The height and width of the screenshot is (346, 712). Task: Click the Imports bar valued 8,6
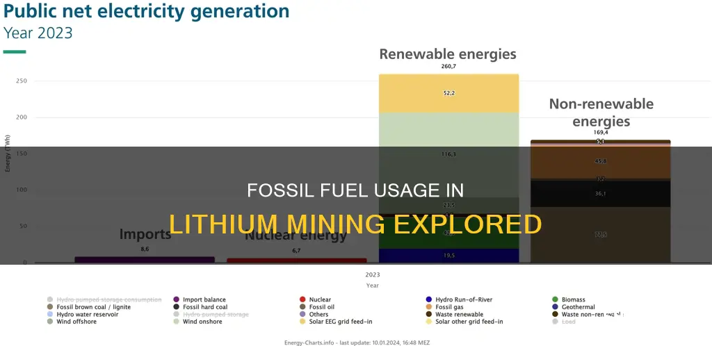pos(145,260)
